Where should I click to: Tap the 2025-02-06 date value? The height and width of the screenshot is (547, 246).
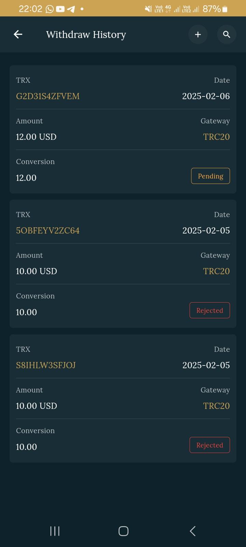point(206,96)
